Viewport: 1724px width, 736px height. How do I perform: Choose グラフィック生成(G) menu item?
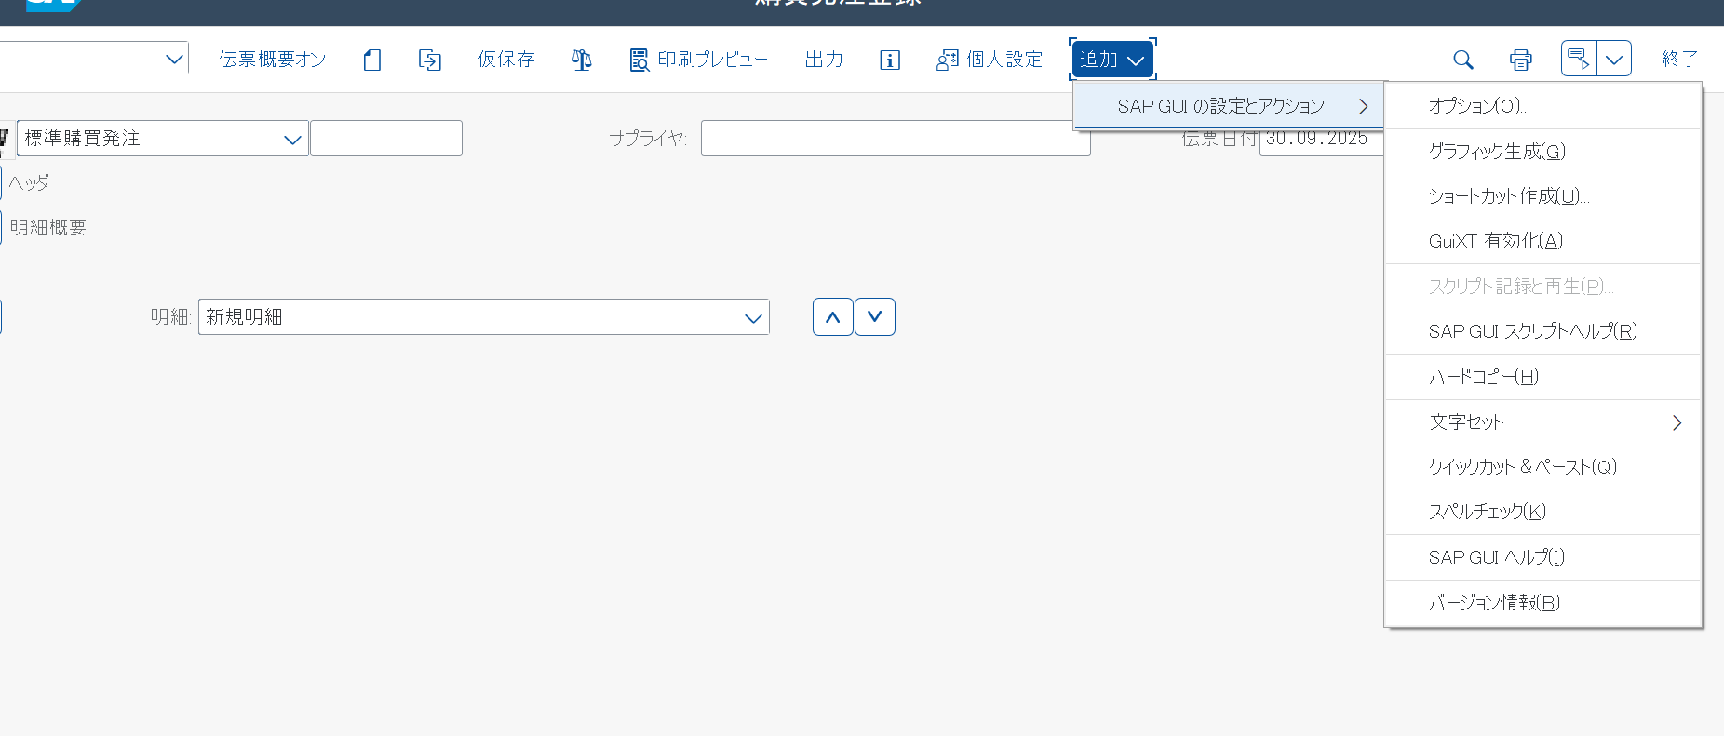click(1542, 152)
